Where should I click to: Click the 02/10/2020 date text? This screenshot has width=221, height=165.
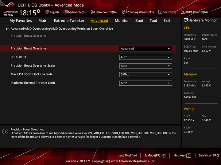[x=11, y=12]
